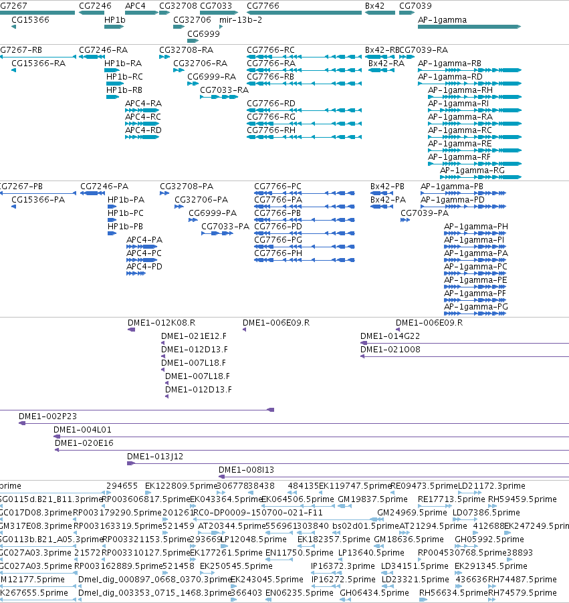
Task: Select transcript label HP1b-RC
Action: pos(124,76)
